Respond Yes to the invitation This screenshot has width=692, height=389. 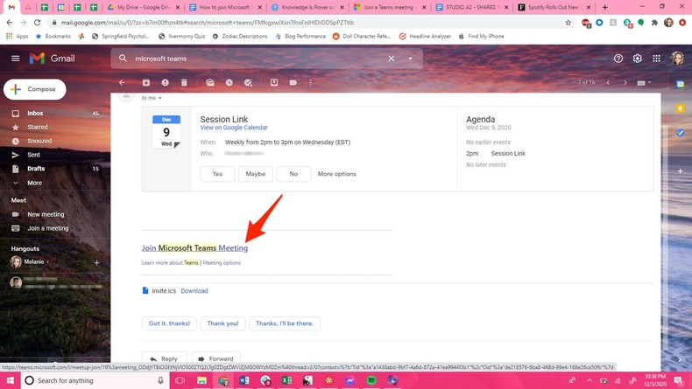pyautogui.click(x=217, y=174)
